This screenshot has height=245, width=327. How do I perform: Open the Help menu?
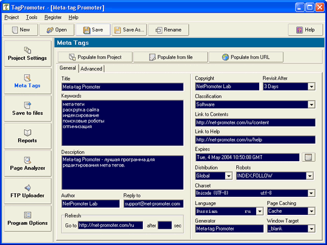point(73,17)
